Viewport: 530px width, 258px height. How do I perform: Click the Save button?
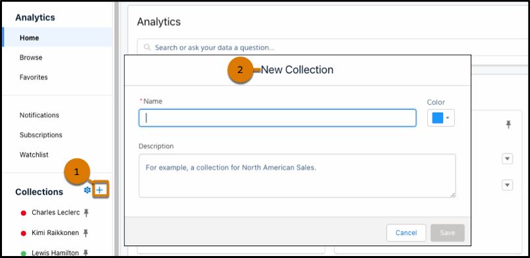point(448,233)
